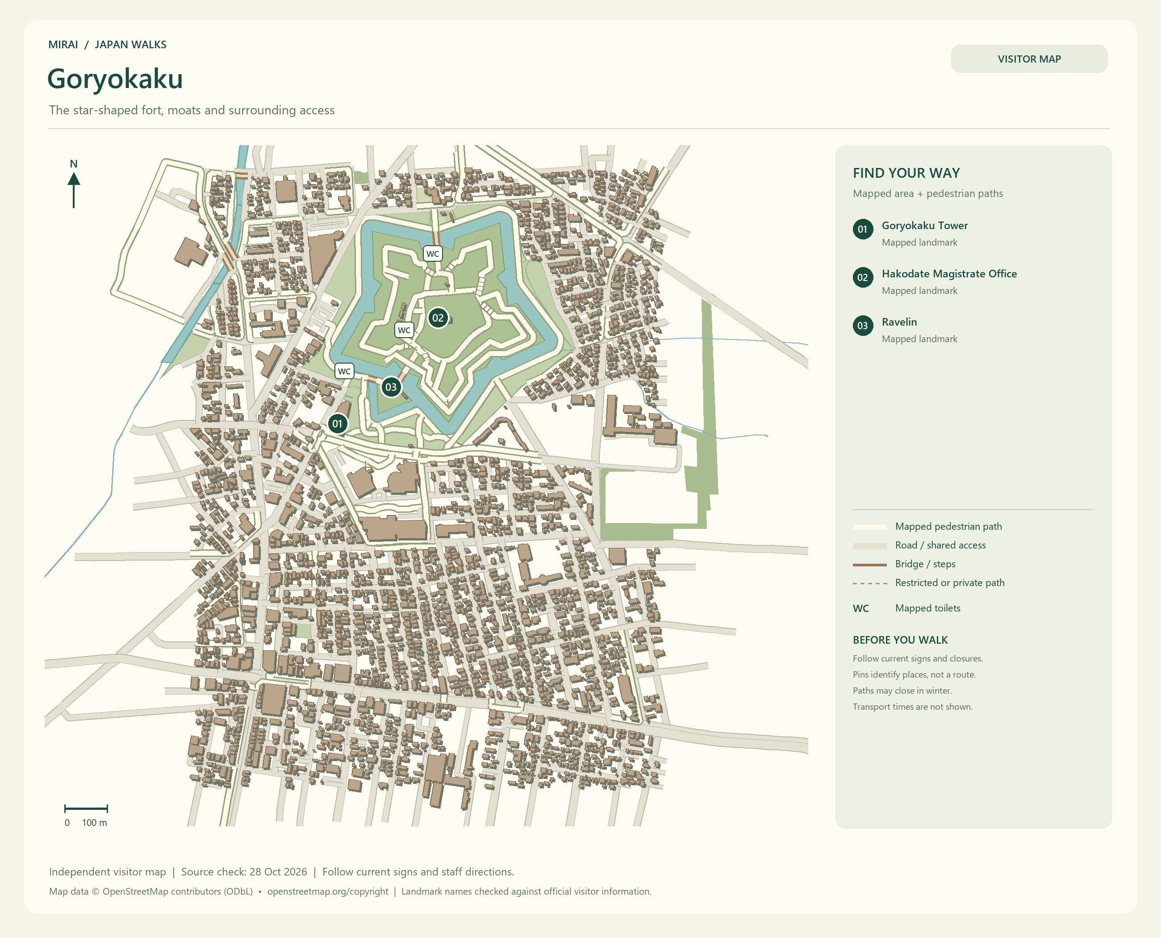The image size is (1161, 938).
Task: Click 'Paths may close in winter.' note
Action: (x=902, y=691)
